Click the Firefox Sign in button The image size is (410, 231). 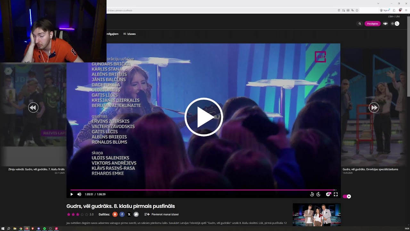(x=384, y=10)
